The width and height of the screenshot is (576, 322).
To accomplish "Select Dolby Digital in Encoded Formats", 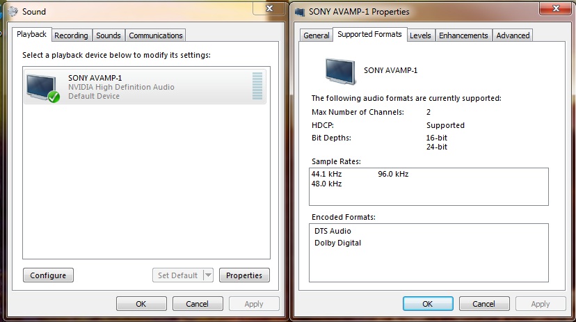I will coord(338,243).
